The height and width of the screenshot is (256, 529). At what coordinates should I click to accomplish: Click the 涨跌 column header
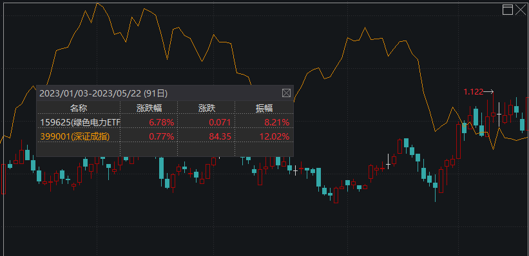tap(207, 108)
